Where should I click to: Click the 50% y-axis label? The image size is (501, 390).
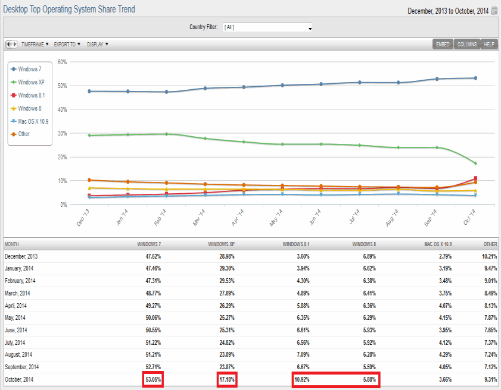pyautogui.click(x=63, y=86)
